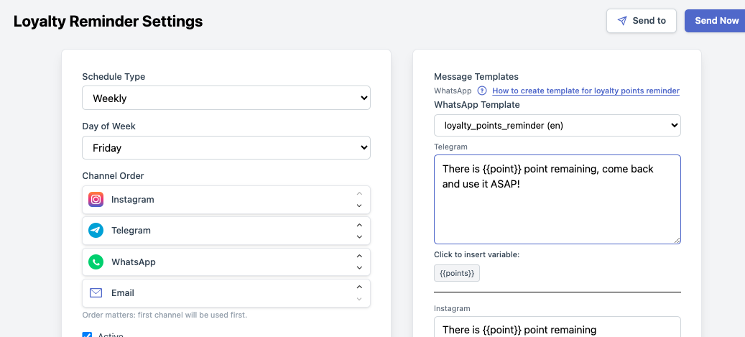Insert the {{points}} variable chip
Screen dimensions: 745x337
457,273
